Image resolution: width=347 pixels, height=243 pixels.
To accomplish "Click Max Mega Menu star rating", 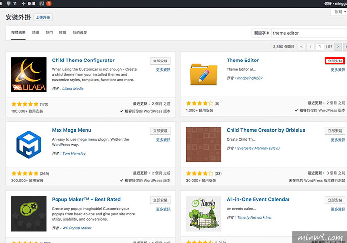I will point(25,173).
